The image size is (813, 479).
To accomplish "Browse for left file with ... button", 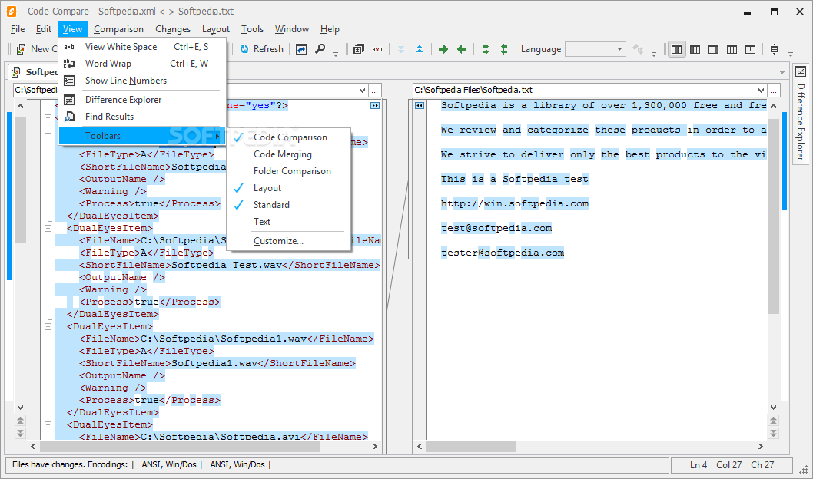I will point(375,90).
